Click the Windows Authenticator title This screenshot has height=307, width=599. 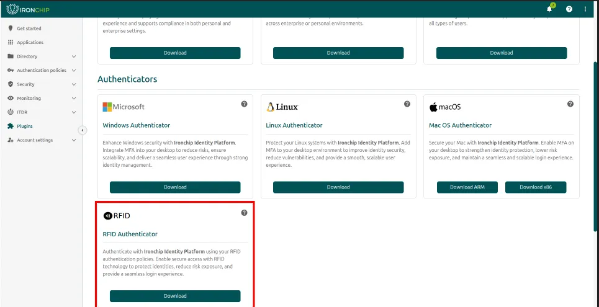137,125
